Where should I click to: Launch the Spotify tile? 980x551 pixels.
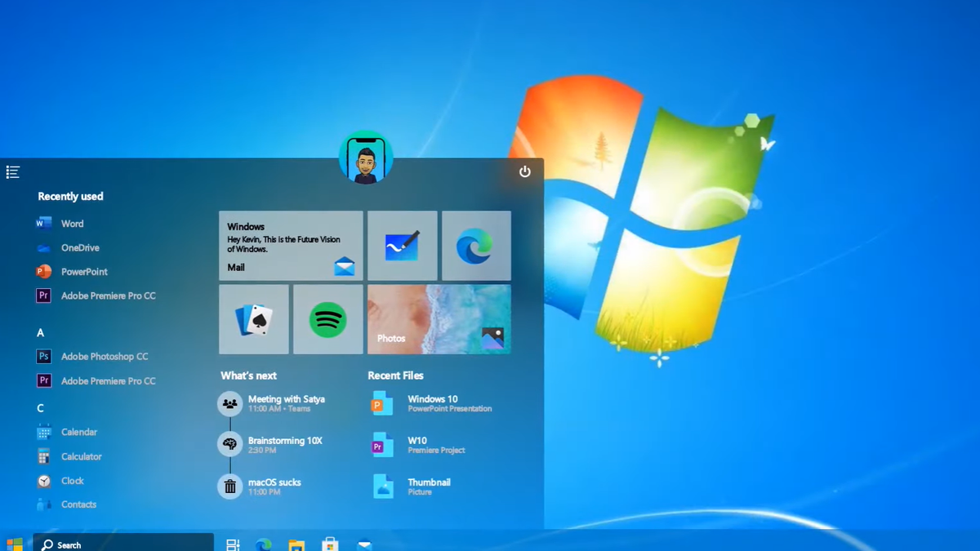point(328,319)
